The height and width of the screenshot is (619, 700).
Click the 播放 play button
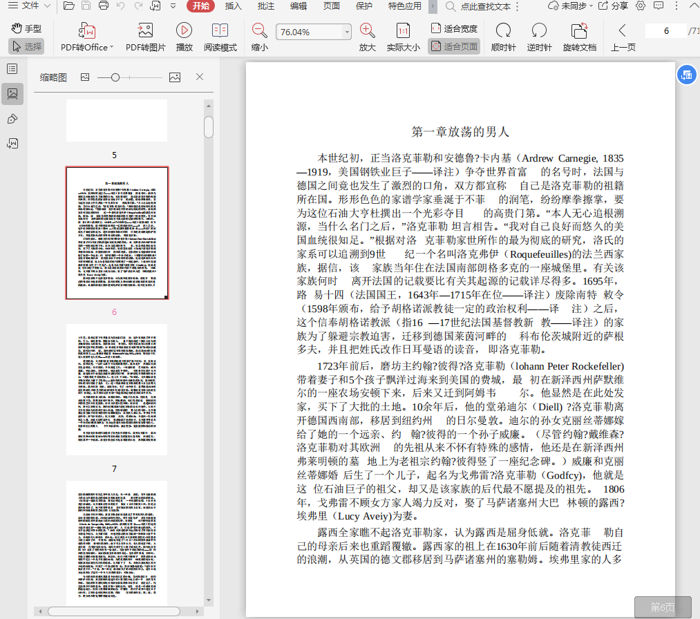(x=184, y=37)
